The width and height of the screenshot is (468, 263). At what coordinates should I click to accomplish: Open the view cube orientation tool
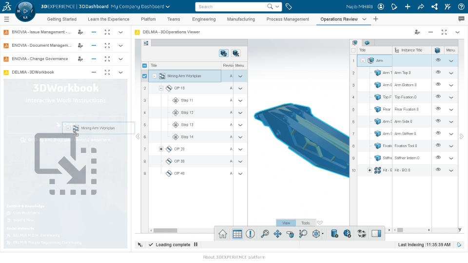316,234
